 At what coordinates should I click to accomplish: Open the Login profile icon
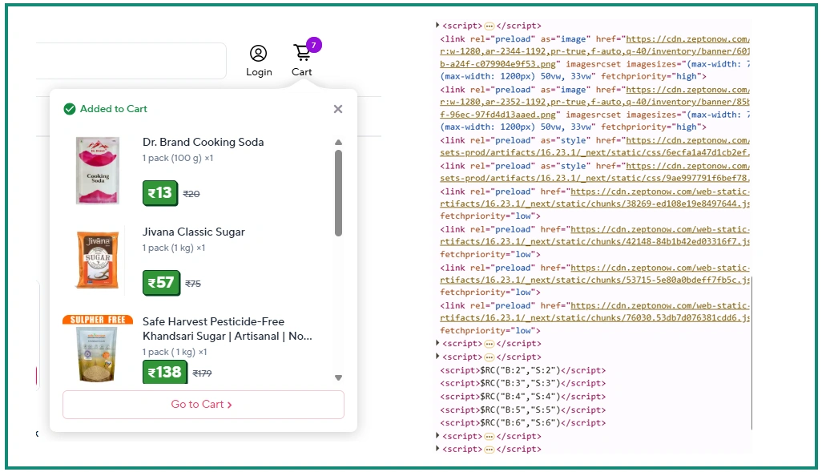[259, 54]
